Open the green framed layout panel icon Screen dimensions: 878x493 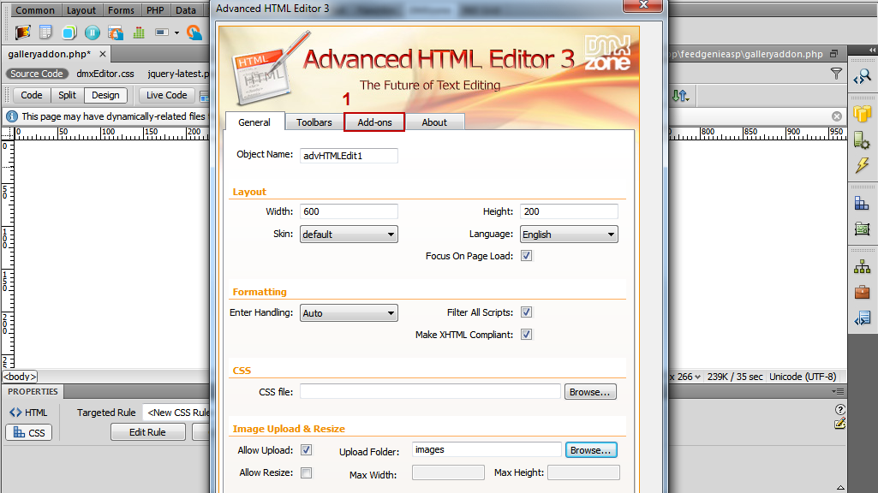863,229
